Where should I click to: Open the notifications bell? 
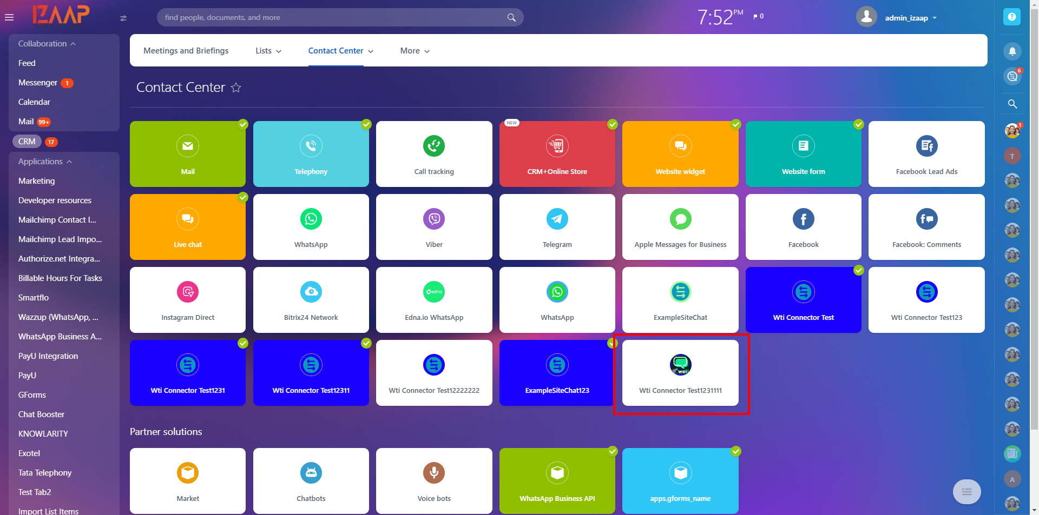click(1012, 51)
